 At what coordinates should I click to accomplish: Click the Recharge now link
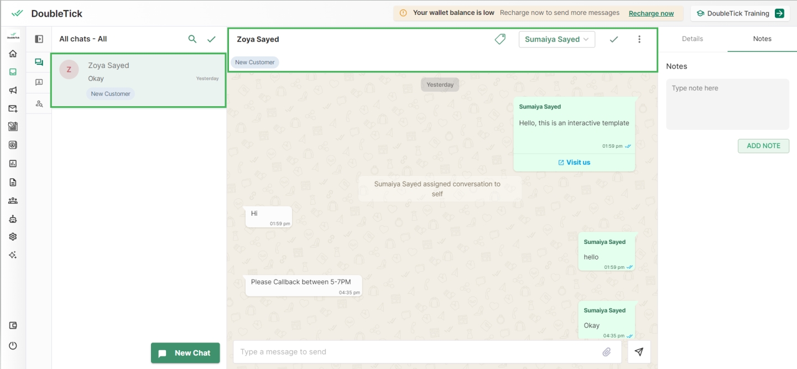pos(651,13)
